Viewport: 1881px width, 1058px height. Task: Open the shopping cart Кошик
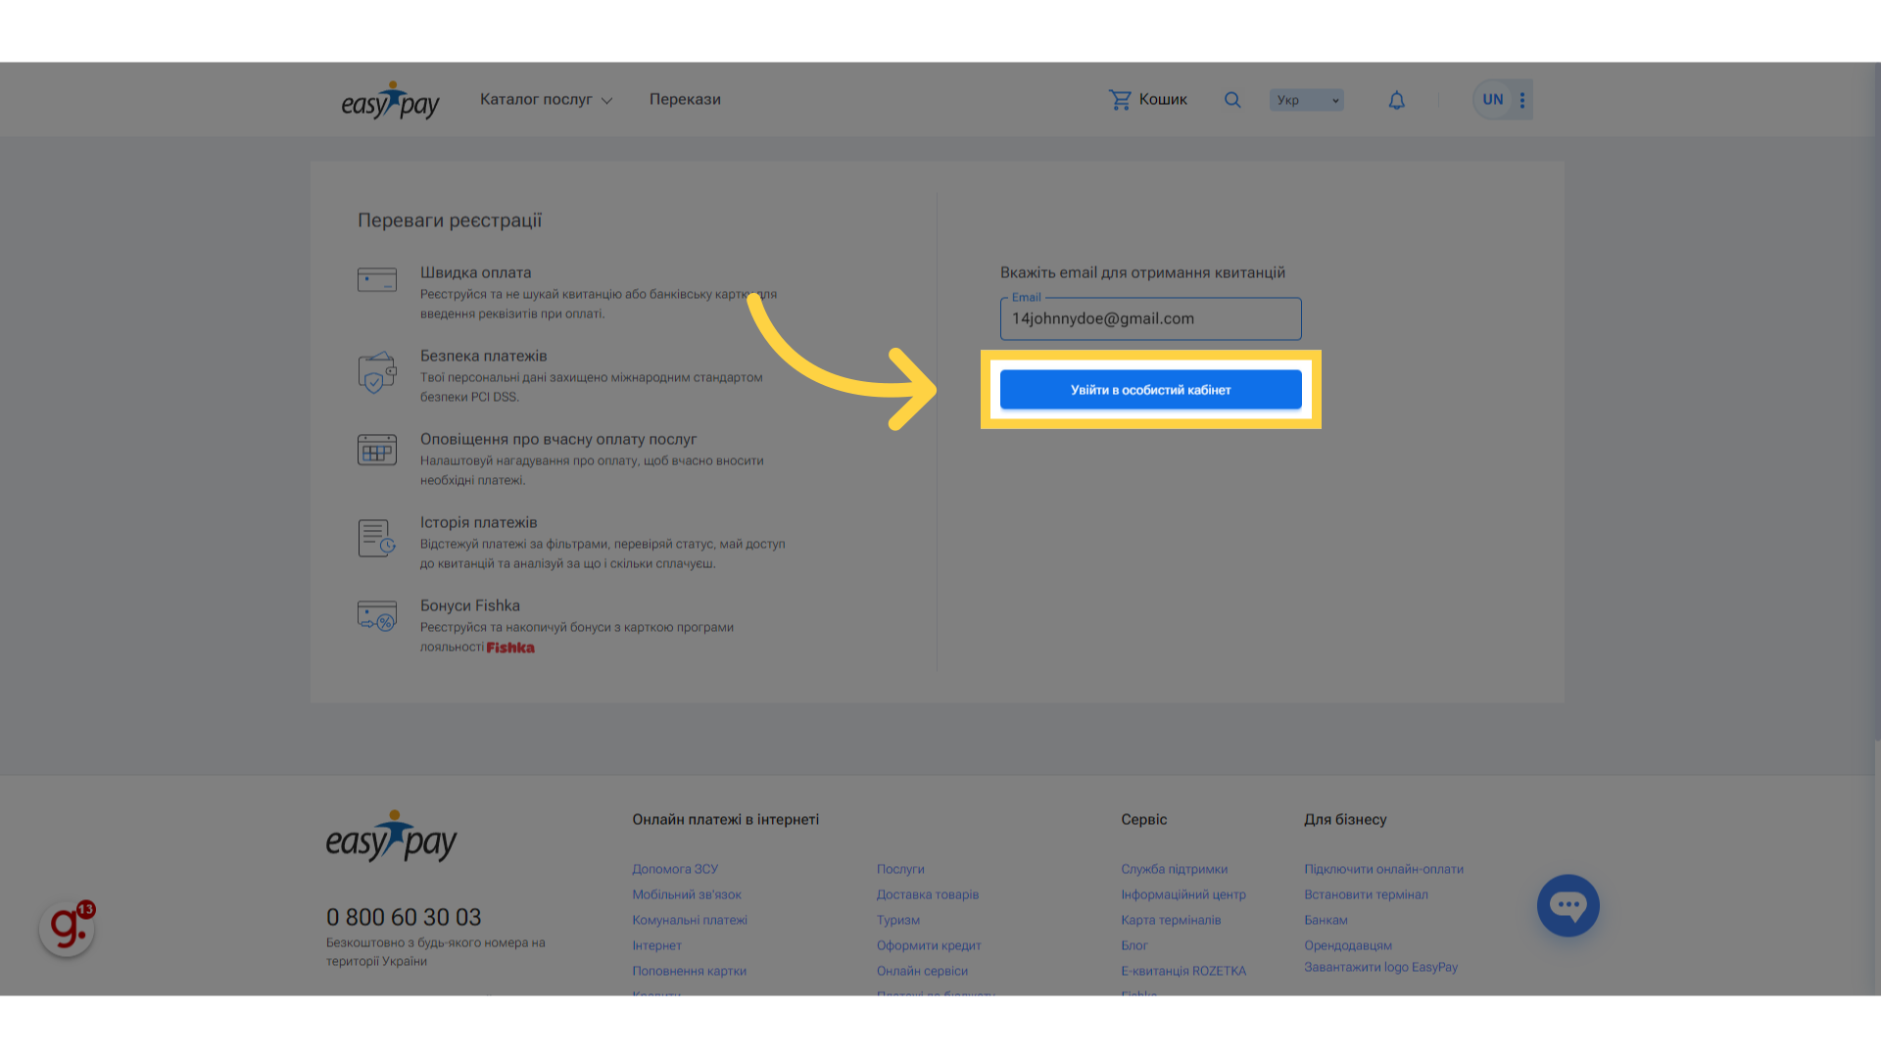[x=1147, y=100]
